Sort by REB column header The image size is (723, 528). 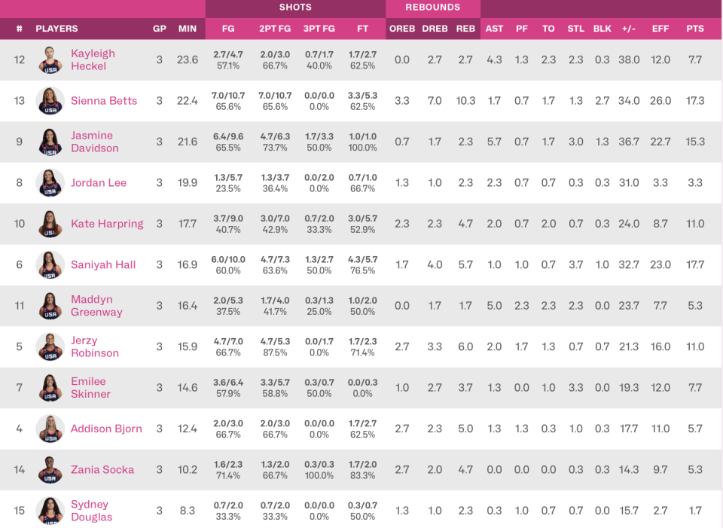click(x=465, y=29)
